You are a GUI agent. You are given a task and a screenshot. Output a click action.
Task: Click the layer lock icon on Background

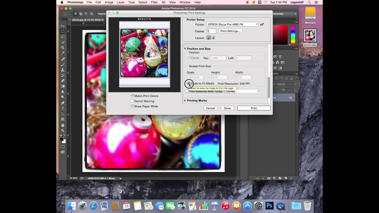[290, 98]
